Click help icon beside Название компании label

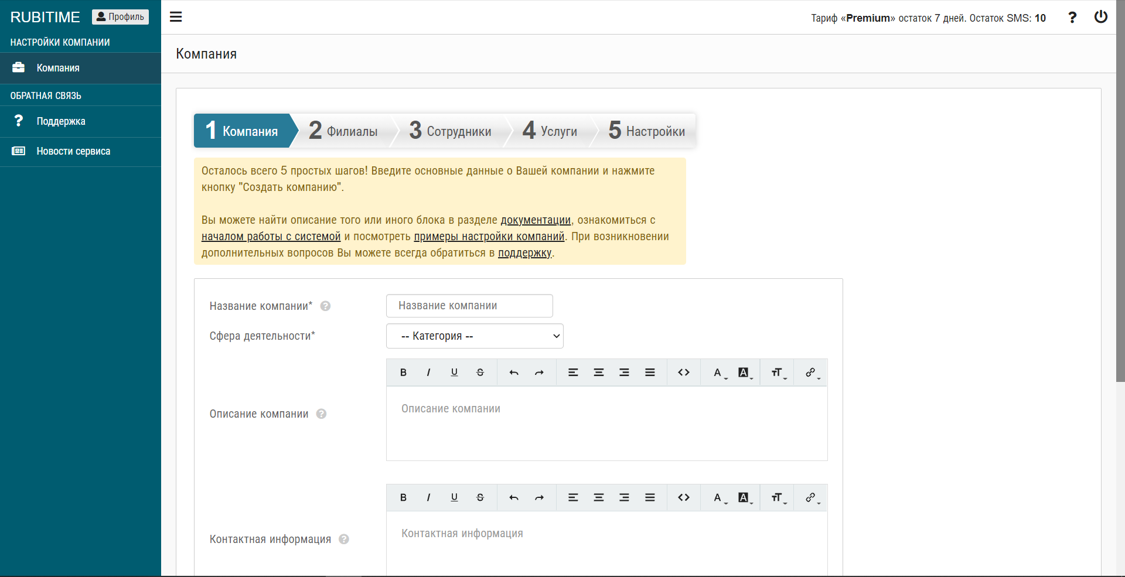click(326, 306)
